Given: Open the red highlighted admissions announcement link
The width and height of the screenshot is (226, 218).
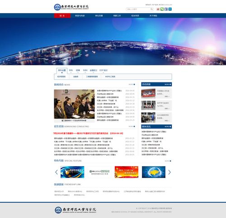Looking at the screenshot, I should pyautogui.click(x=88, y=133).
